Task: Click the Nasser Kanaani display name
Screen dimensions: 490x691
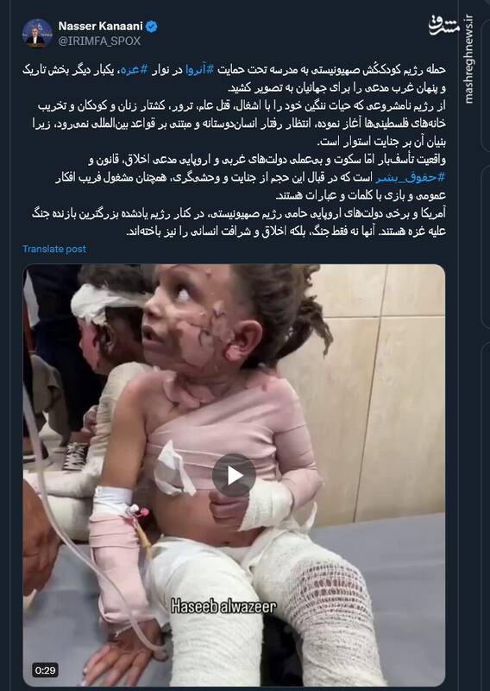Action: (100, 27)
